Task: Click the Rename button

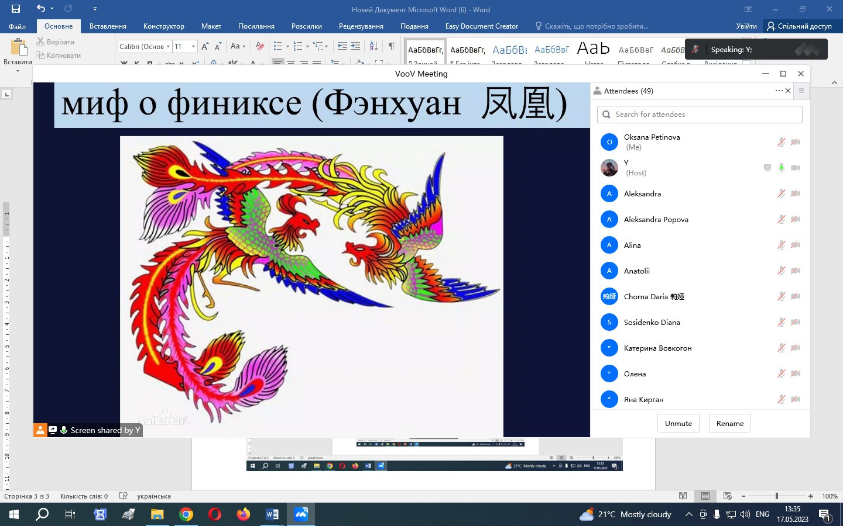Action: coord(729,424)
